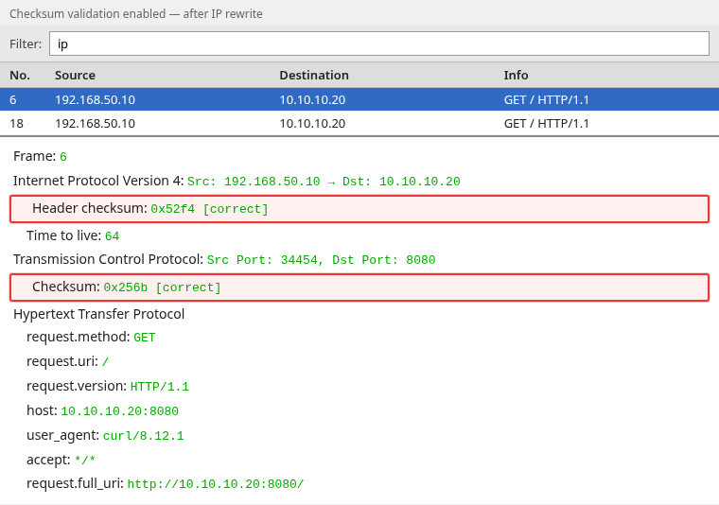Select the 'user_agent: curl/8.12.1' field

105,435
